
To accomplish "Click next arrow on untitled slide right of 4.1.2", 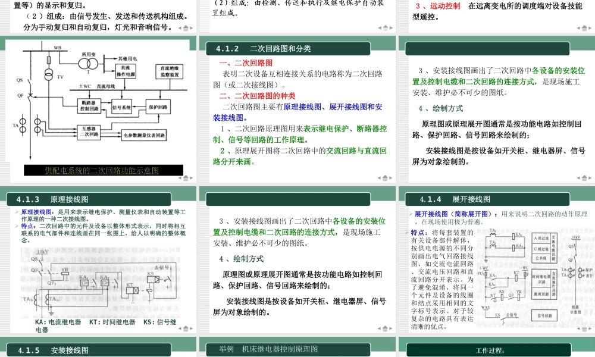I will (590, 178).
